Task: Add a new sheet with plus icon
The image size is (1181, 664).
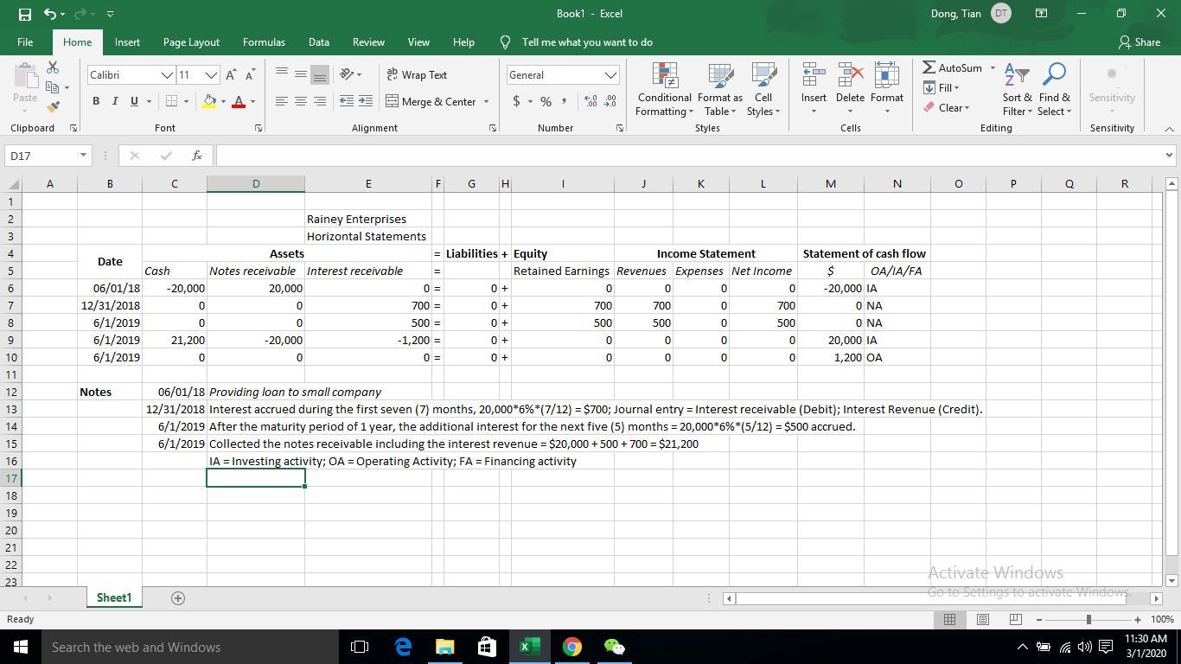Action: point(178,598)
